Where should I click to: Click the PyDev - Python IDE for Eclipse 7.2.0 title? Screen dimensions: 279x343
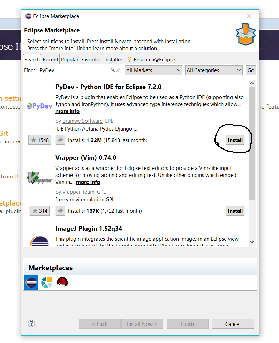pos(108,87)
